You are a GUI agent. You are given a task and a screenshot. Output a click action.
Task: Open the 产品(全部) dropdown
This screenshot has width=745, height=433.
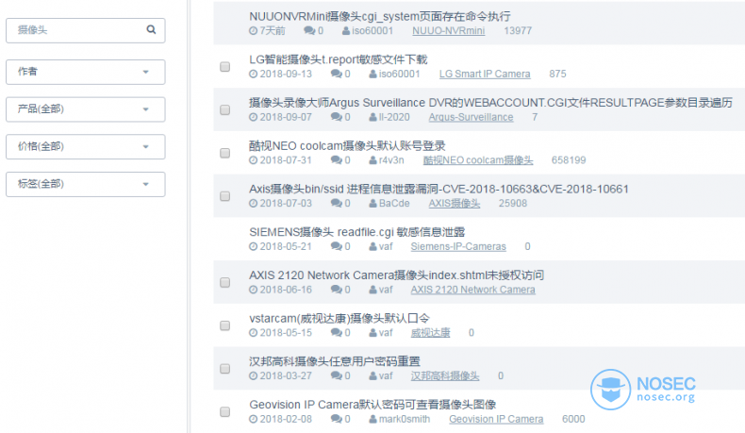[x=86, y=109]
